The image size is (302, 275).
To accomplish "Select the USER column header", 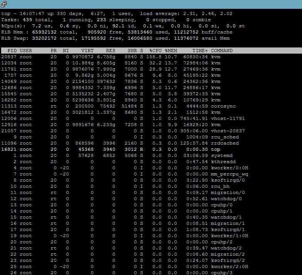I will point(26,51).
